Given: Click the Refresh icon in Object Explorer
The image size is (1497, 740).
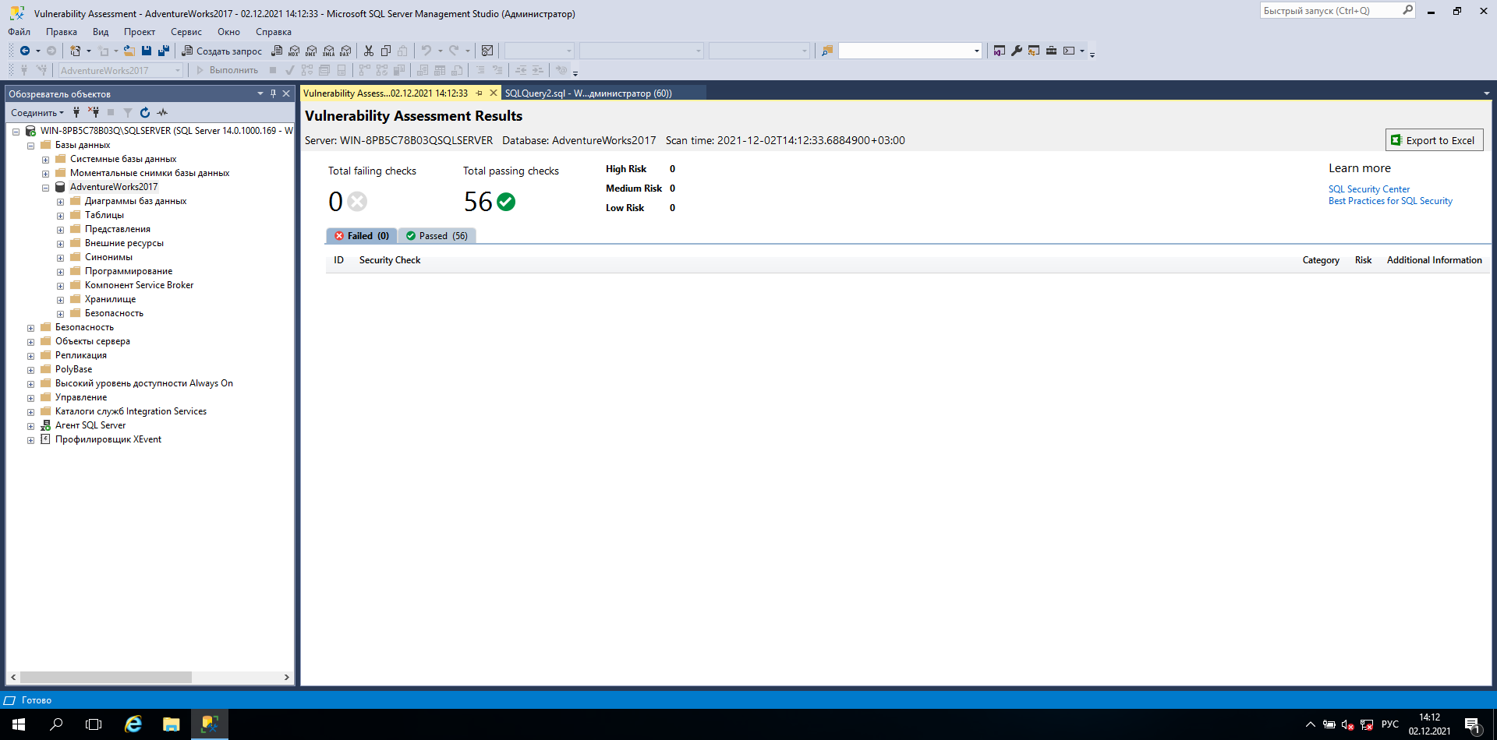Looking at the screenshot, I should click(x=145, y=113).
